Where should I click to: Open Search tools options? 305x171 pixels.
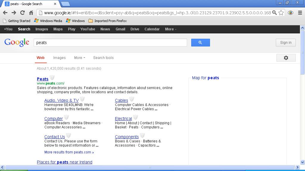coord(103,58)
